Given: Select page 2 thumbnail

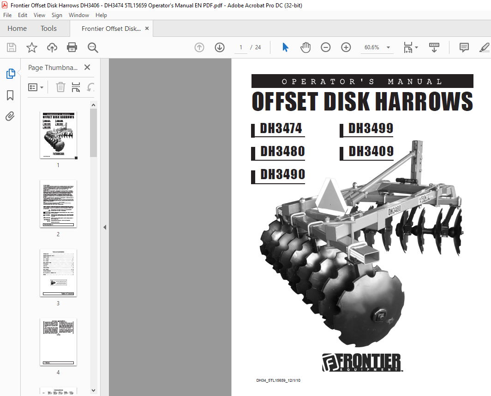Looking at the screenshot, I should pyautogui.click(x=58, y=204).
